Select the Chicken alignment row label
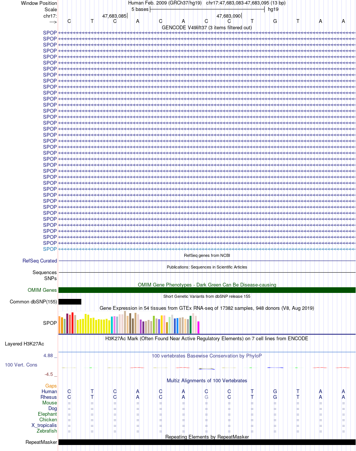This screenshot has height=451, width=356. pos(48,419)
